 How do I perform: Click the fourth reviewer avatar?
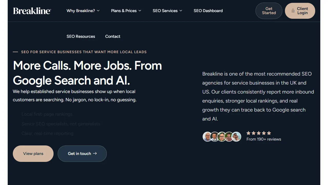(229, 137)
